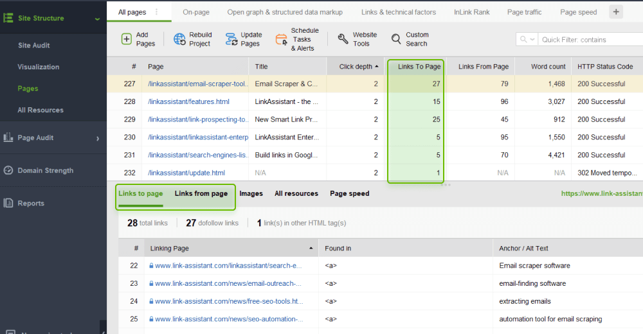Sort by Links To Page column header

tap(415, 66)
